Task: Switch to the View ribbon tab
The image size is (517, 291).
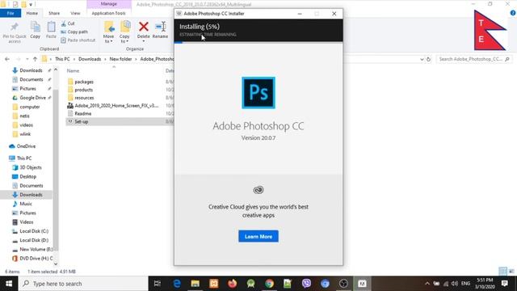Action: (x=75, y=13)
